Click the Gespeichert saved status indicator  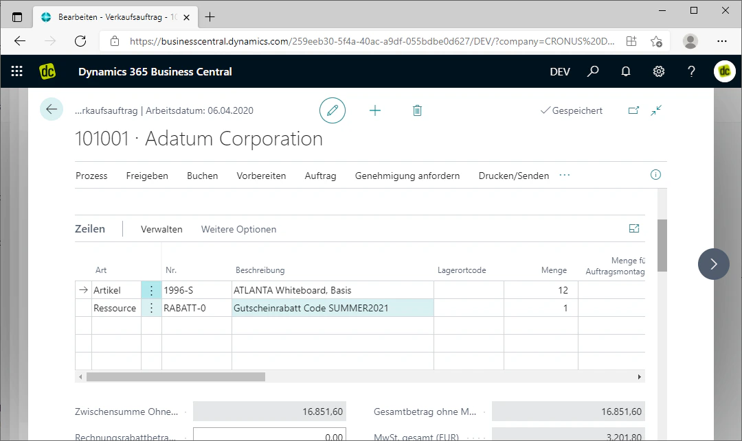click(x=572, y=110)
